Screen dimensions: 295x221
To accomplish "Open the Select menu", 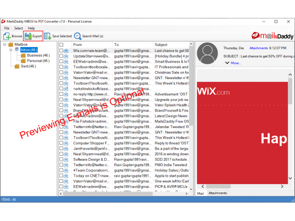I will tap(18, 28).
